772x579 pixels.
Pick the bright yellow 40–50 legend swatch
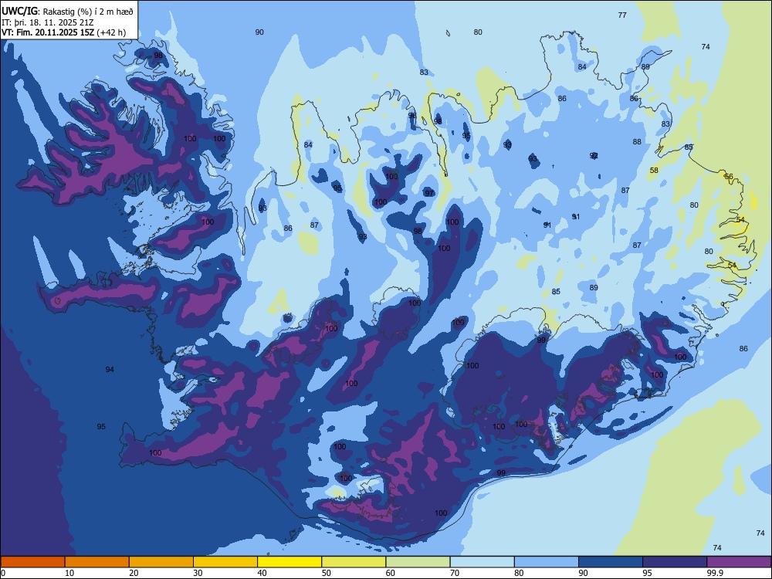point(289,562)
